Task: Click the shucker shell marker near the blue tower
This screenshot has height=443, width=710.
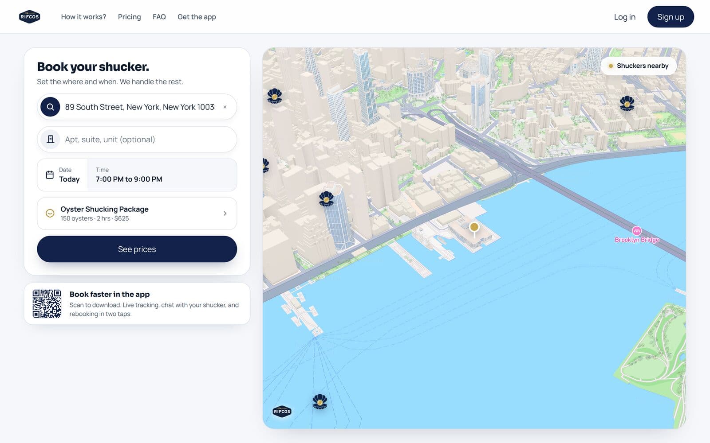Action: (x=326, y=198)
